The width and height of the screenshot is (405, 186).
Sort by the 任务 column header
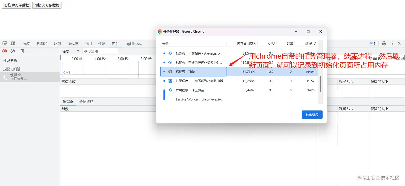coord(193,43)
